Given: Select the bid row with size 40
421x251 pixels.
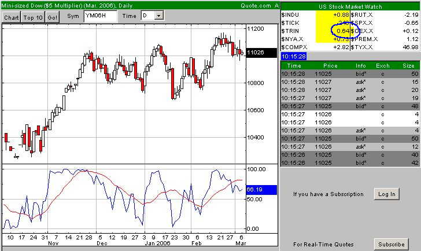Looking at the screenshot, I should tap(350, 154).
